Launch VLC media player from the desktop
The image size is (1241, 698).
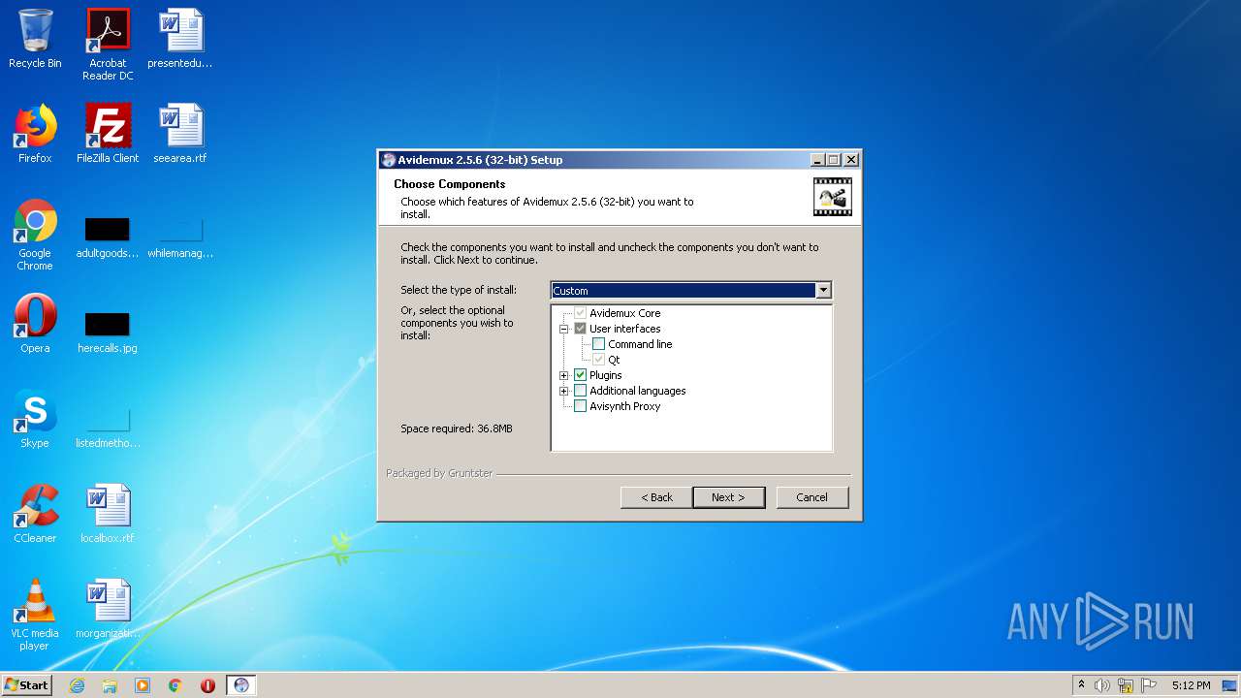click(35, 615)
